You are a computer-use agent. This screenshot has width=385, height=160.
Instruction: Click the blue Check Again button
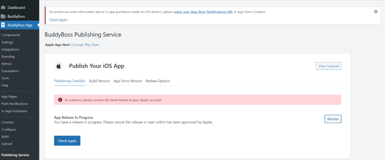click(67, 141)
